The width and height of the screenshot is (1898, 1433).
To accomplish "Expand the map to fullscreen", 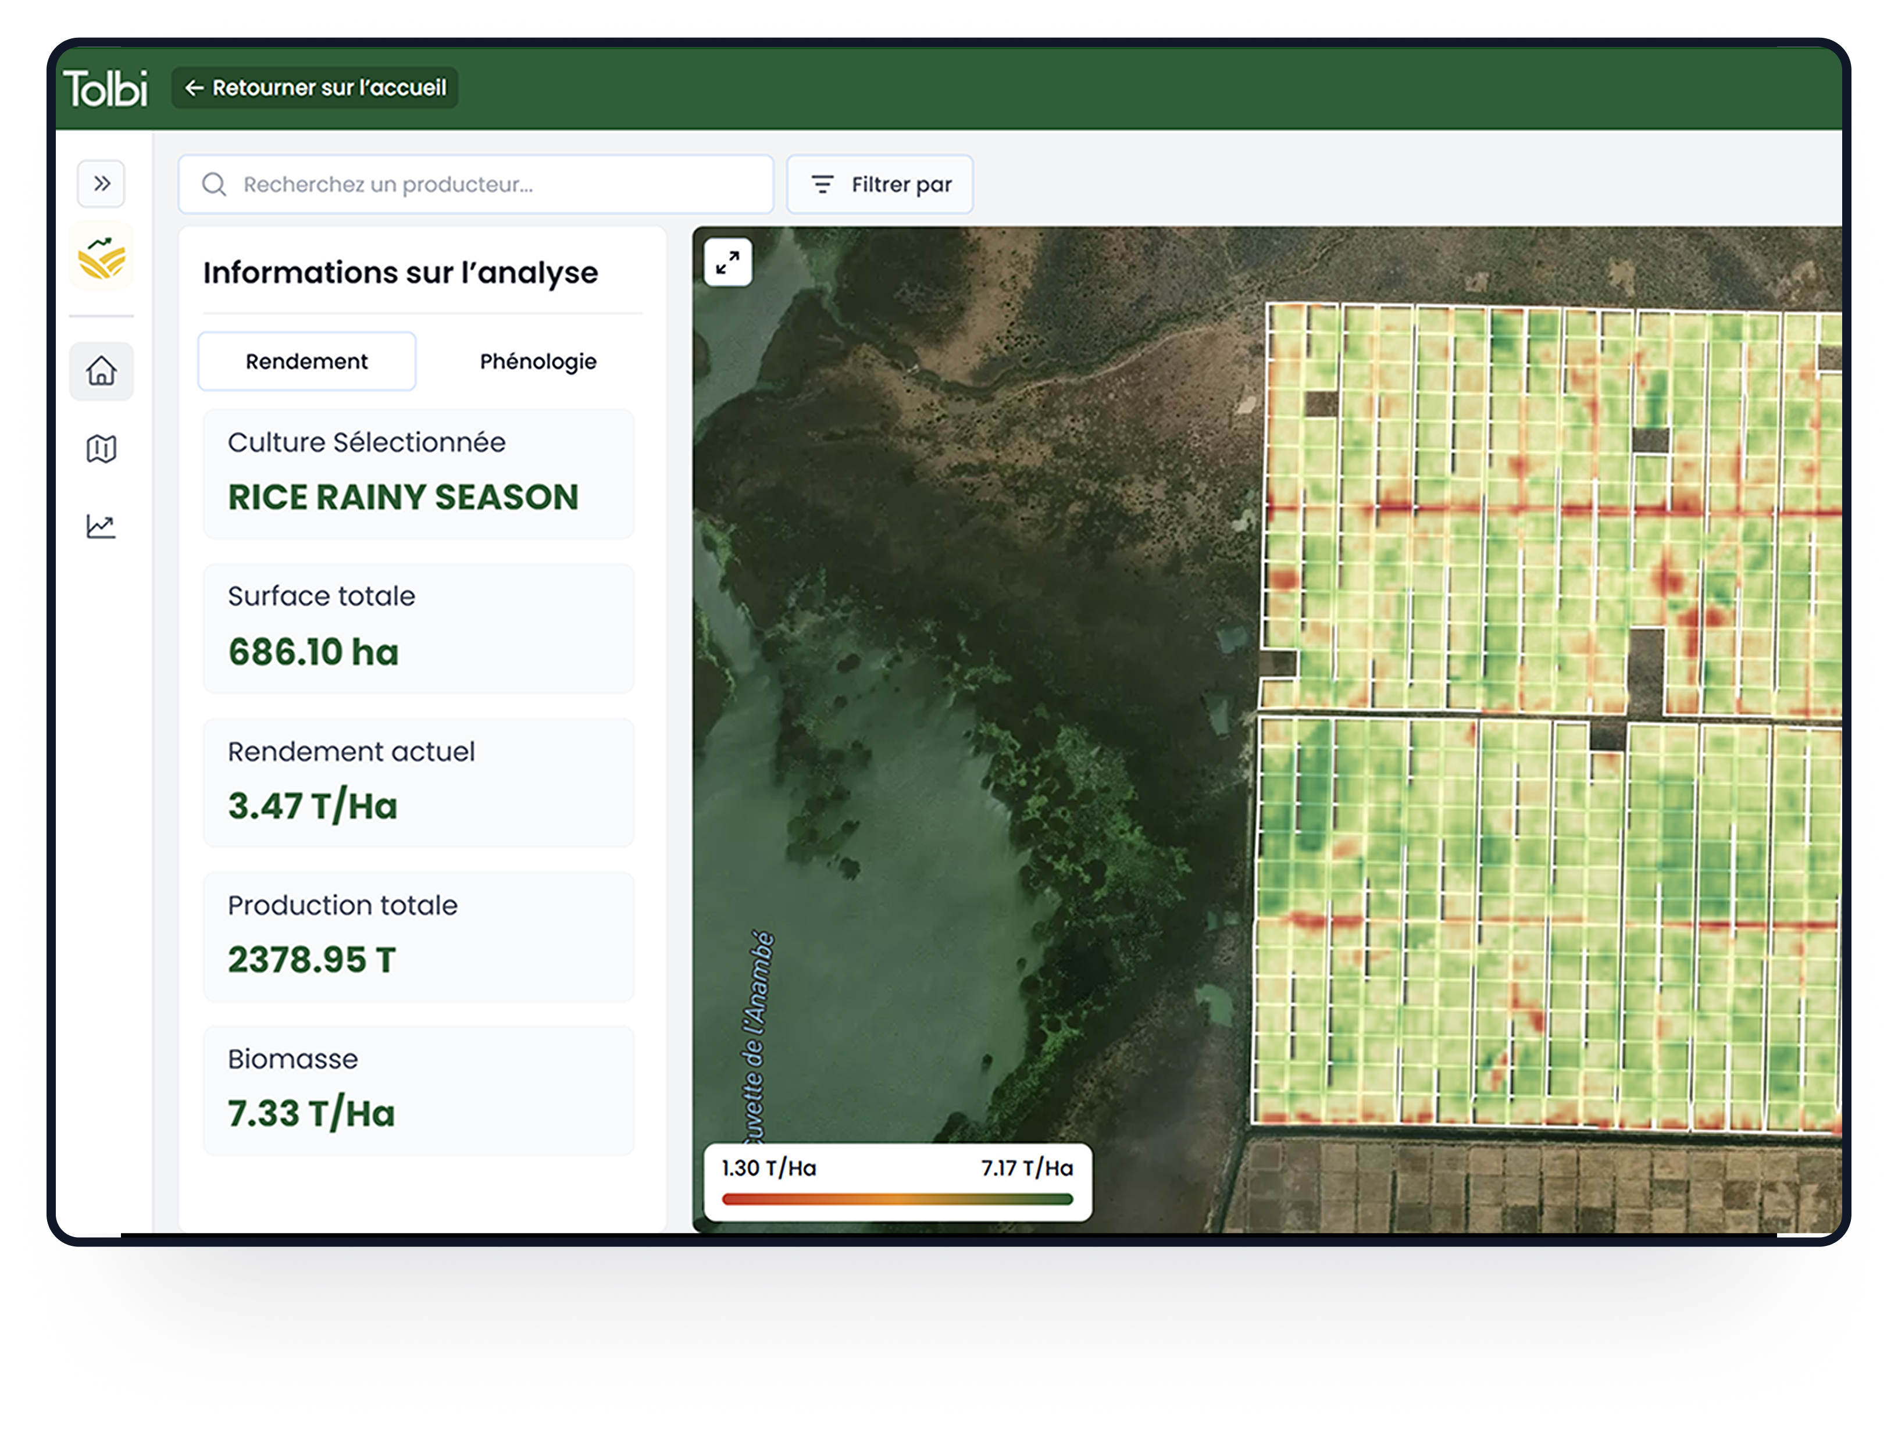I will point(727,262).
